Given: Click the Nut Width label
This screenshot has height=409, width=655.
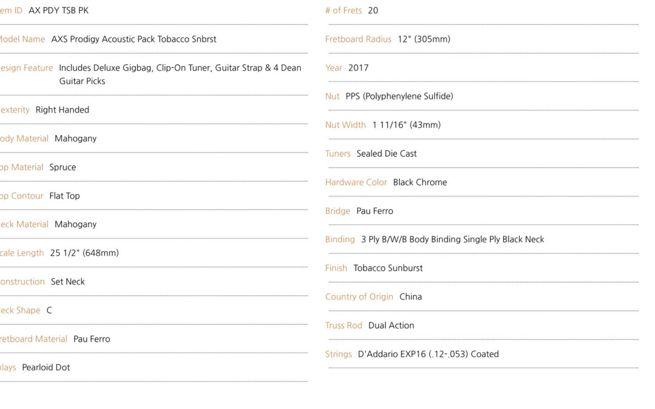Looking at the screenshot, I should (345, 125).
